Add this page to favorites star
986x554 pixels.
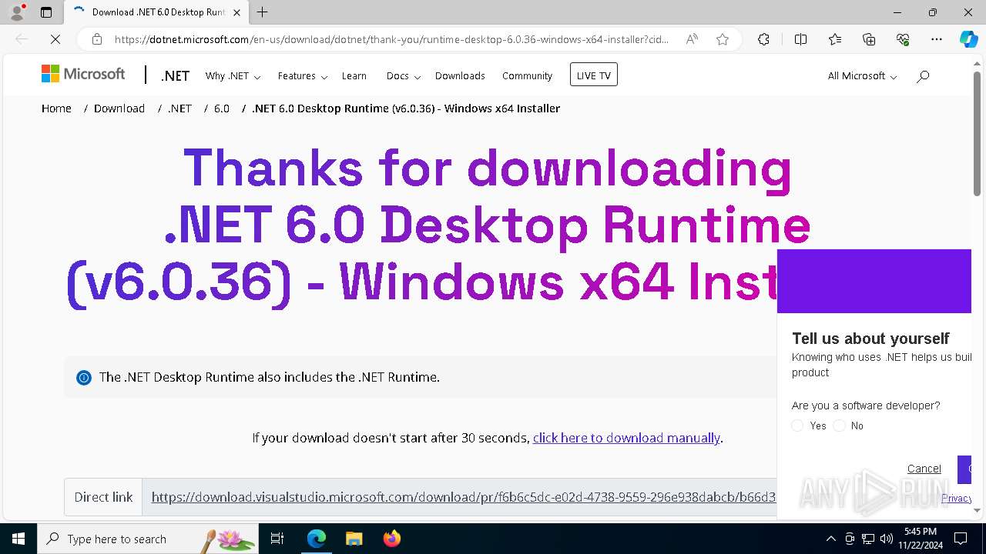point(723,39)
